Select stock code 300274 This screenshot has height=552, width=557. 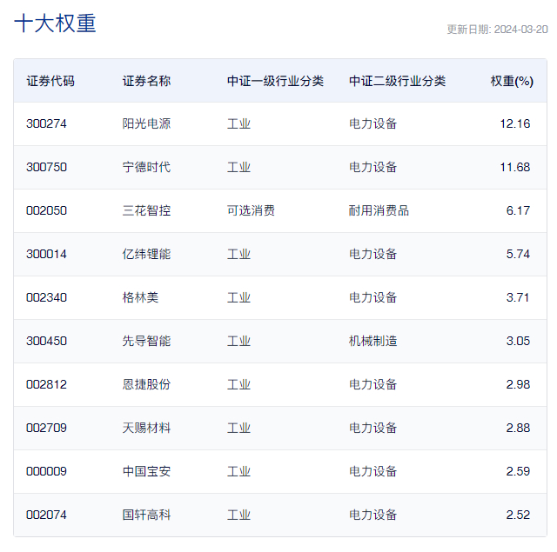(x=46, y=123)
